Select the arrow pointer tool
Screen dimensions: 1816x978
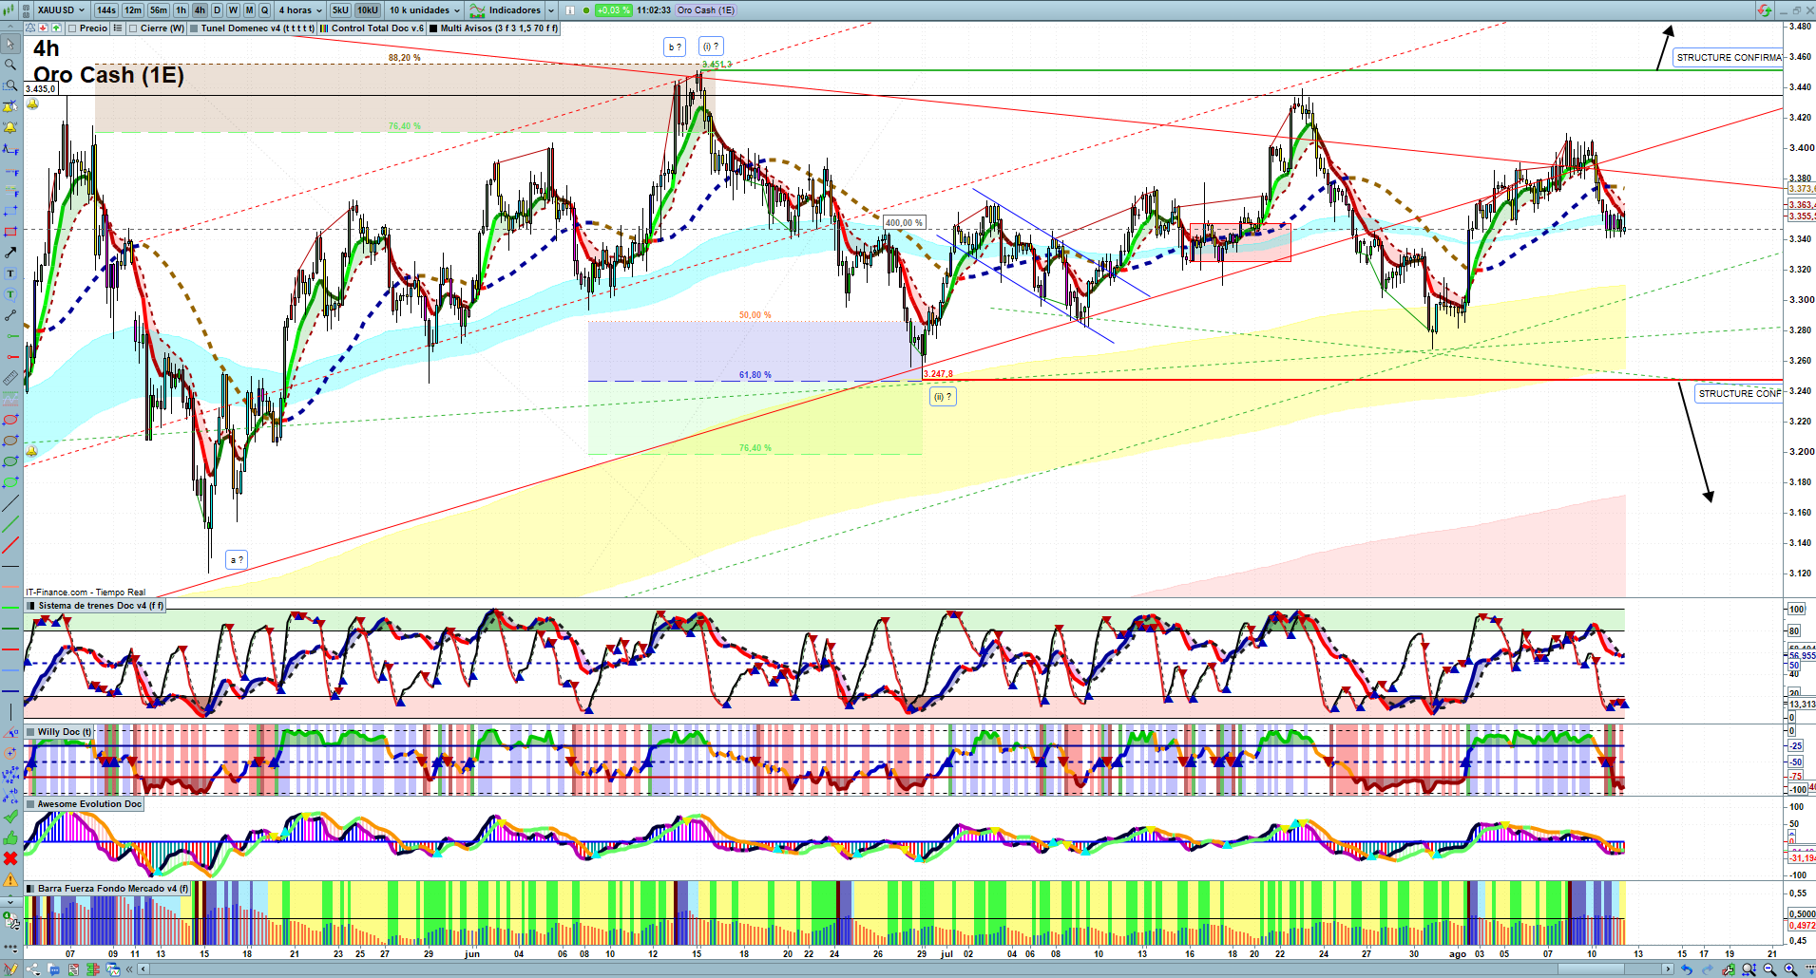point(10,44)
